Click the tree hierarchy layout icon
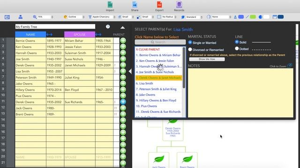The width and height of the screenshot is (300, 168). 21,17
